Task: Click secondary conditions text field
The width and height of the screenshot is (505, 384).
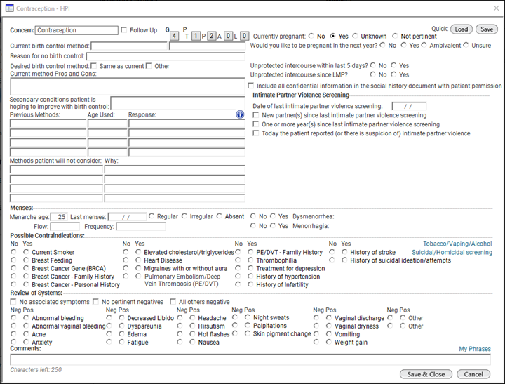Action: (177, 103)
